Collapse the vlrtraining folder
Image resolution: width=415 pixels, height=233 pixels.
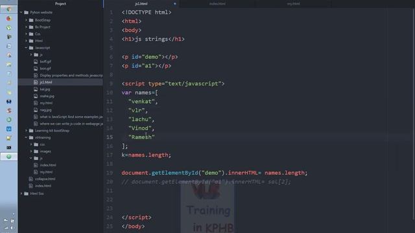tap(26, 137)
